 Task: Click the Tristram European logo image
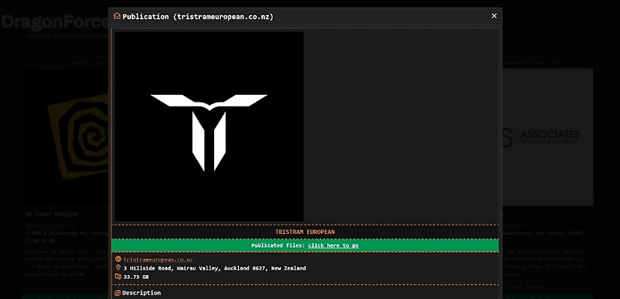209,126
